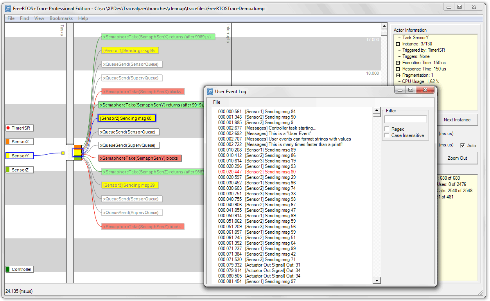Select log entry '000.079.332 [Actuator Out Signal] Out: 31'
Image resolution: width=490 pixels, height=301 pixels.
pos(259,265)
